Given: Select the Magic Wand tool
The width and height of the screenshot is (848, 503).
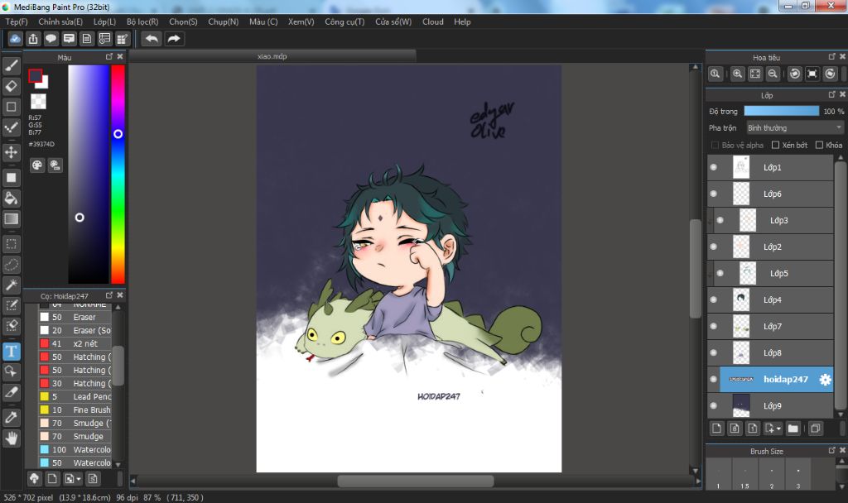Looking at the screenshot, I should point(12,285).
